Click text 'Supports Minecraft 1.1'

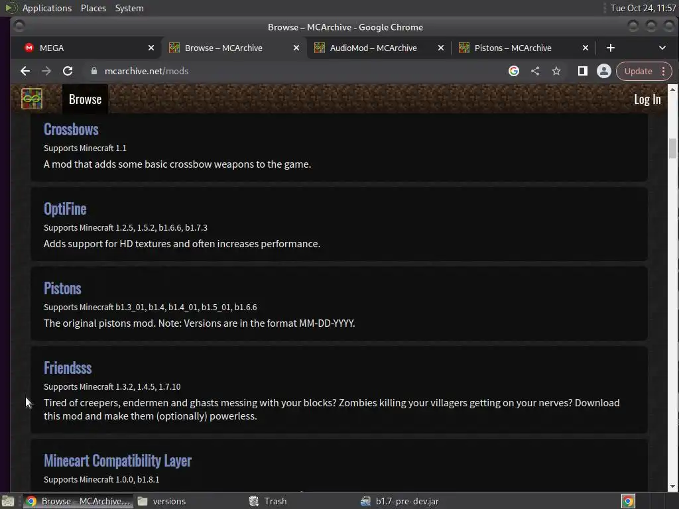[x=85, y=148]
